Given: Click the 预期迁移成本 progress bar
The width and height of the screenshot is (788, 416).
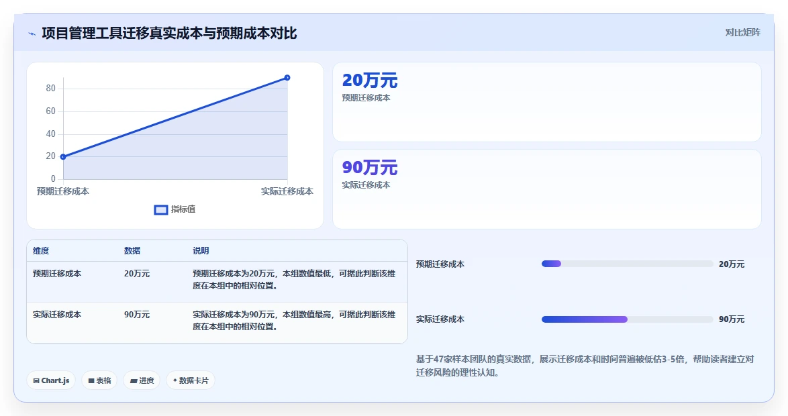Looking at the screenshot, I should pyautogui.click(x=627, y=264).
